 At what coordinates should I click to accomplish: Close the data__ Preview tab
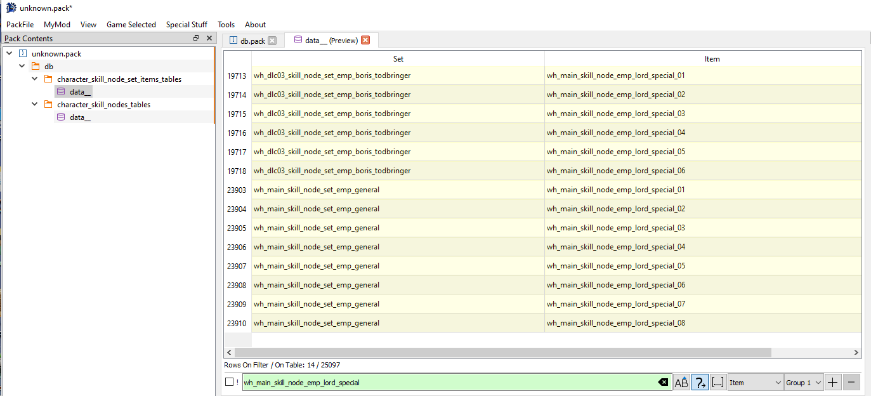click(x=365, y=41)
